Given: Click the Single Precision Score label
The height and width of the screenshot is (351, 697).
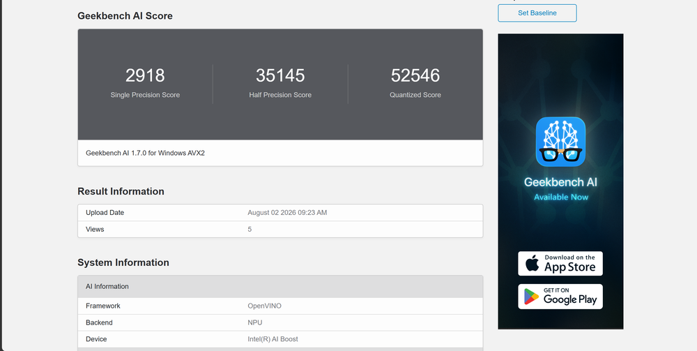Looking at the screenshot, I should pos(145,95).
